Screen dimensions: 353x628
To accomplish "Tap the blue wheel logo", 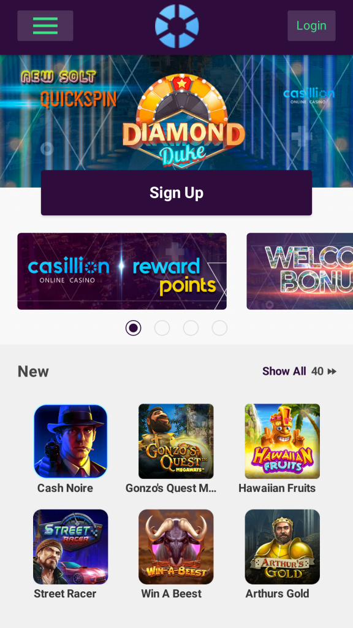I will click(x=176, y=26).
